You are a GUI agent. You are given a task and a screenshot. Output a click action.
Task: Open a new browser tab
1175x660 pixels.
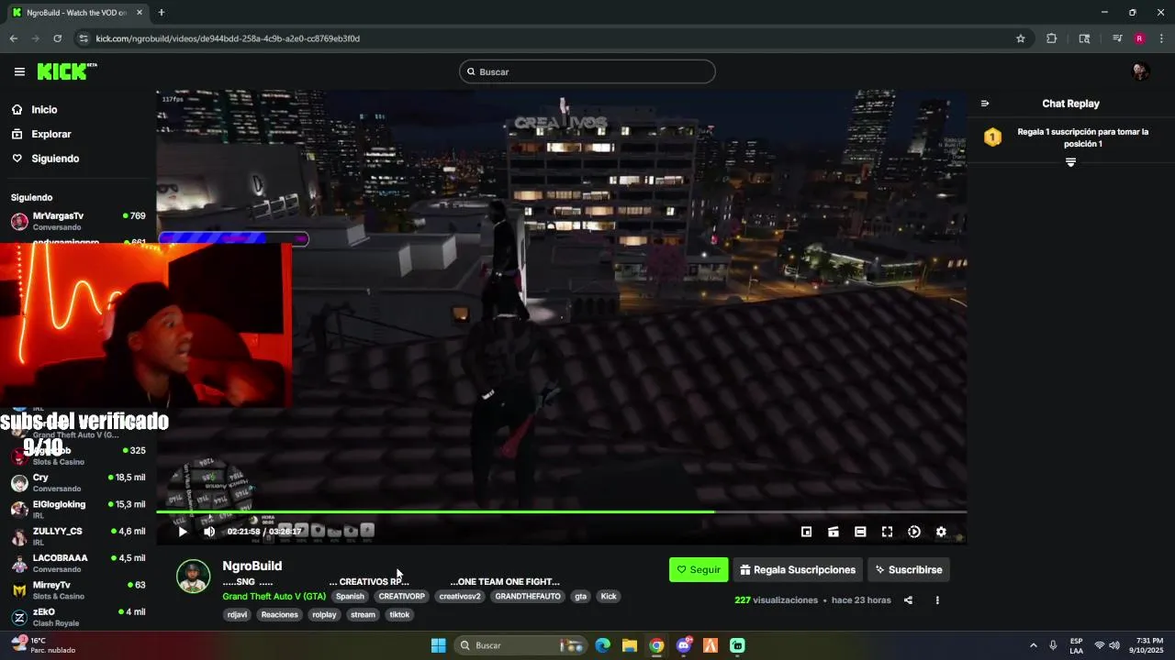pyautogui.click(x=161, y=13)
